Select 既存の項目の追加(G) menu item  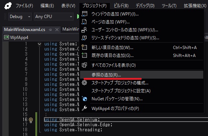point(142,56)
